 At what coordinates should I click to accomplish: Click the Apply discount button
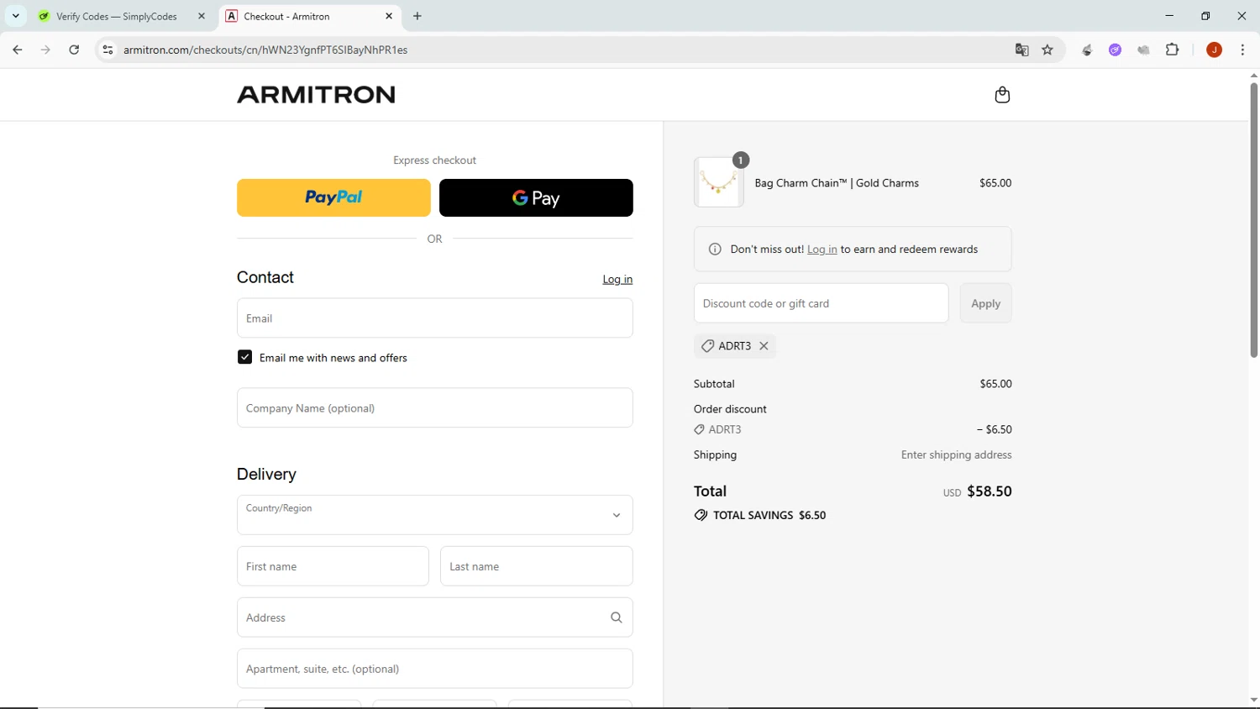tap(985, 303)
